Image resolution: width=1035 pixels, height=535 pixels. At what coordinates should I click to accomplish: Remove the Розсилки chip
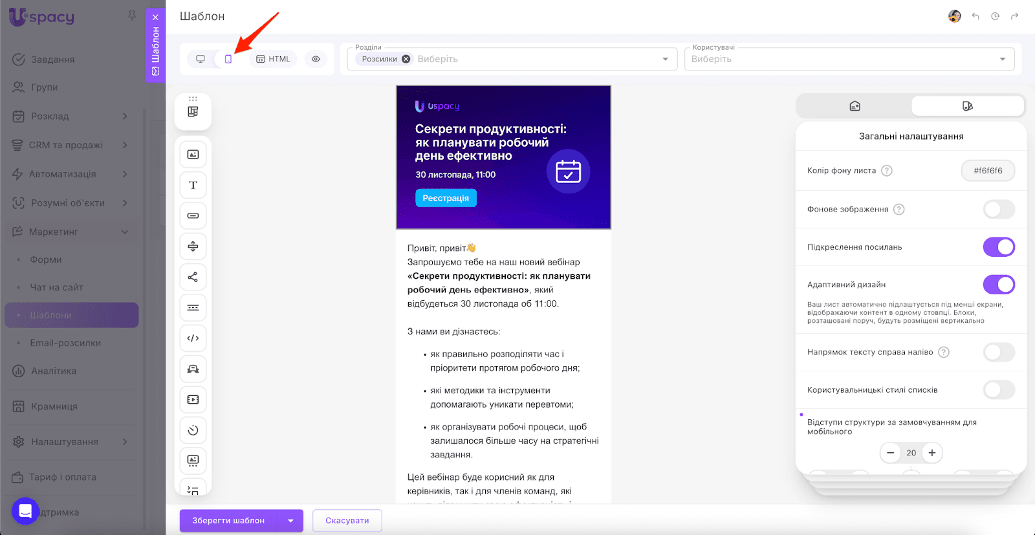click(406, 59)
